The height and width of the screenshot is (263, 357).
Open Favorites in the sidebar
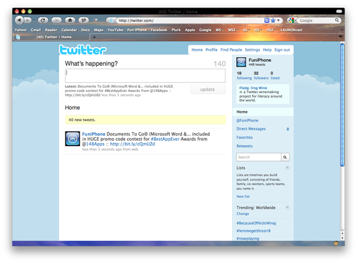pos(245,137)
